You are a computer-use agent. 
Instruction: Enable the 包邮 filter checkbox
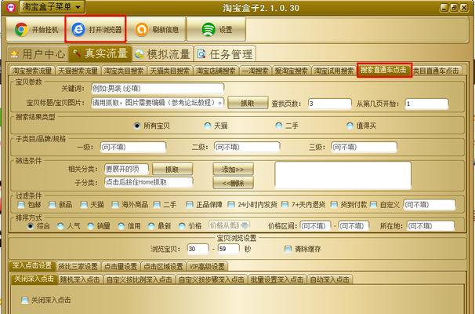21,205
